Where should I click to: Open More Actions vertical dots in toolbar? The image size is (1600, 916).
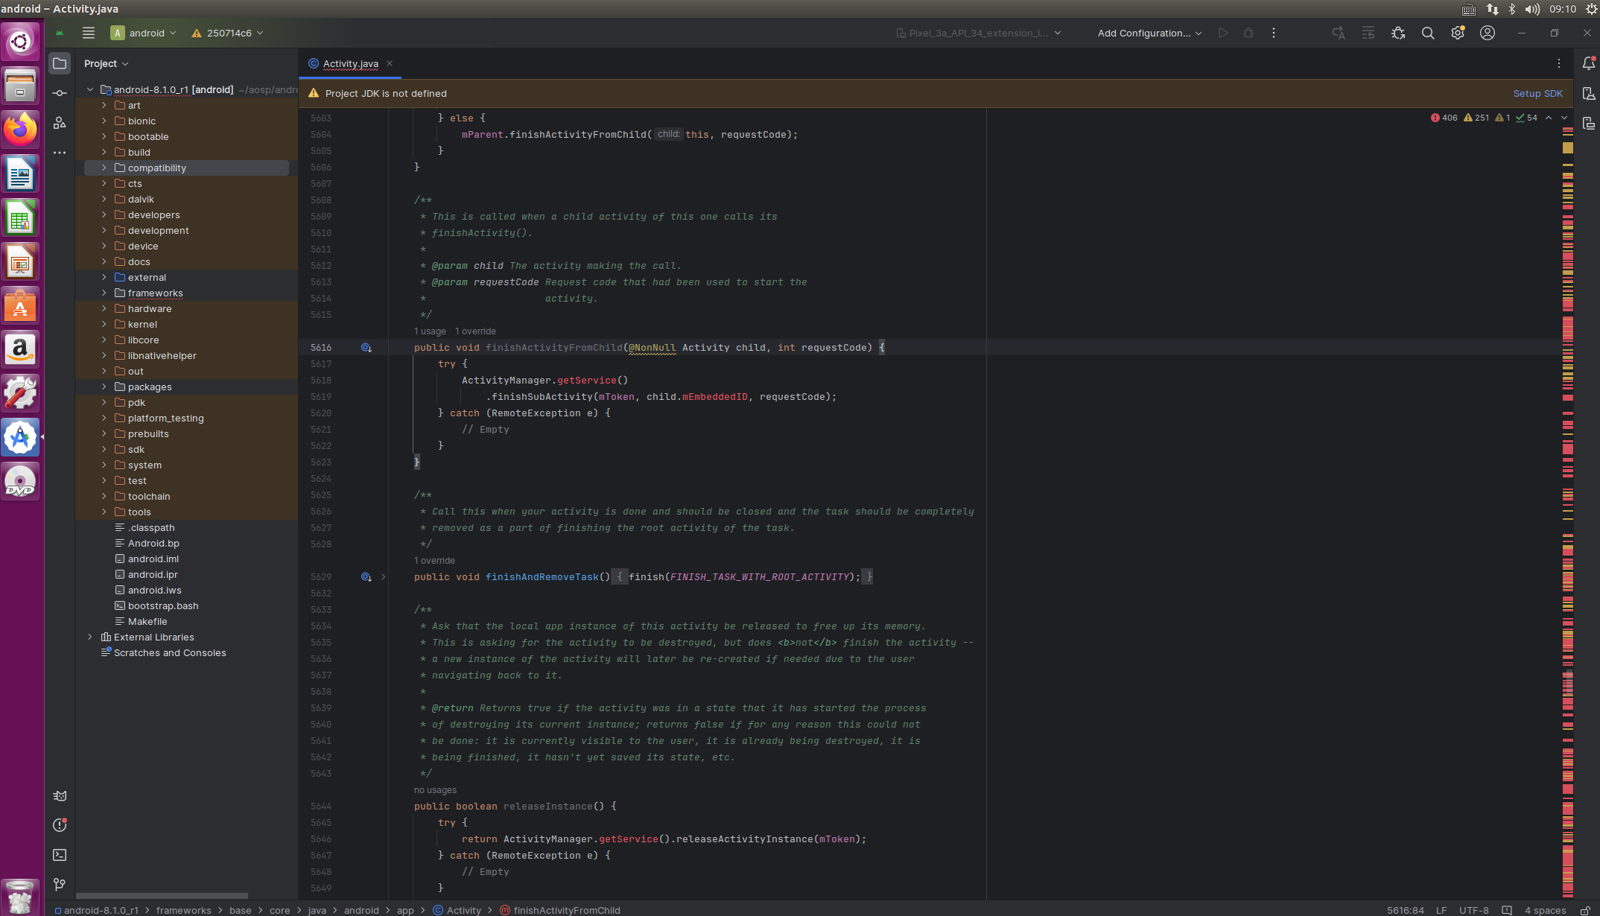(1274, 33)
